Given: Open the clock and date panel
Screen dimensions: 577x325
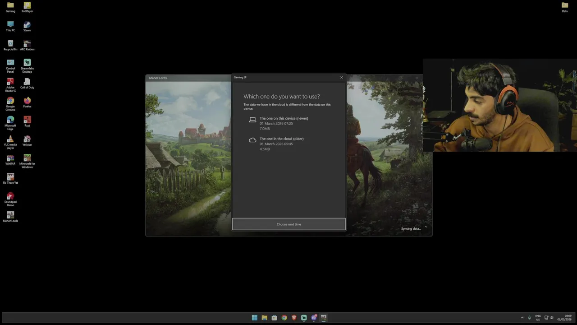Looking at the screenshot, I should click(x=565, y=318).
